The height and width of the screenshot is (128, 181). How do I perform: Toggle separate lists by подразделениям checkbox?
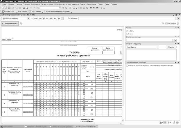tap(127, 66)
